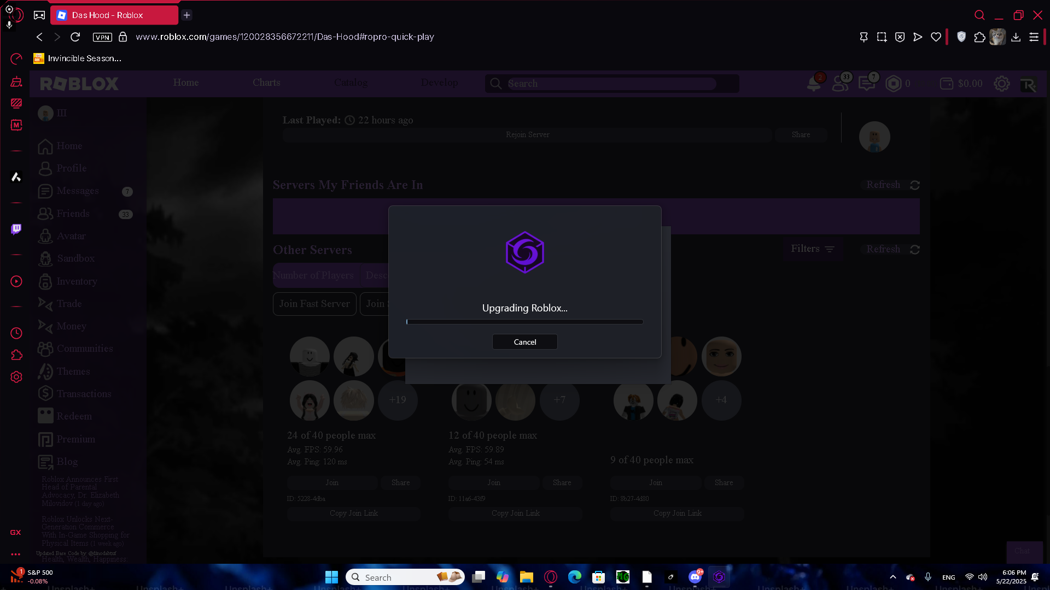Open Develop in Roblox navigation
Viewport: 1050px width, 590px height.
(x=440, y=82)
